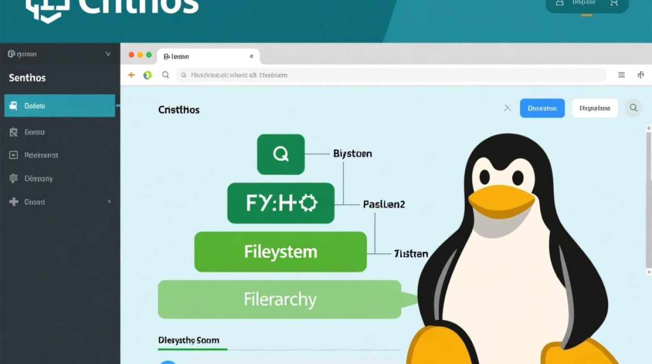652x364 pixels.
Task: Click the gray X icon beside the blue button
Action: 507,108
